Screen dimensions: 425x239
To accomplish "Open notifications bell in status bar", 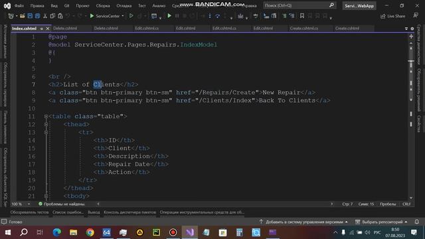I will click(416, 222).
